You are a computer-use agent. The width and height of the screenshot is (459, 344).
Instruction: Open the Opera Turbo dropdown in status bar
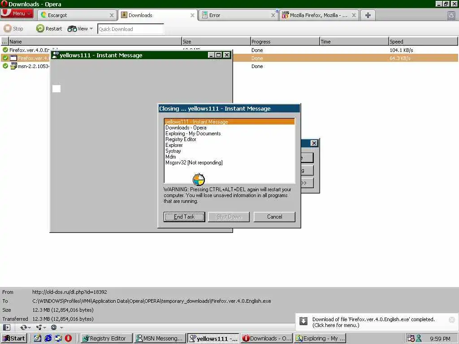coord(57,327)
